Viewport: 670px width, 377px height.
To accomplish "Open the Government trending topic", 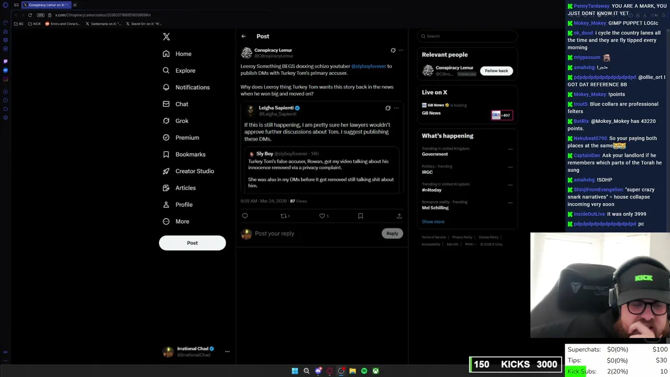I will pyautogui.click(x=435, y=154).
